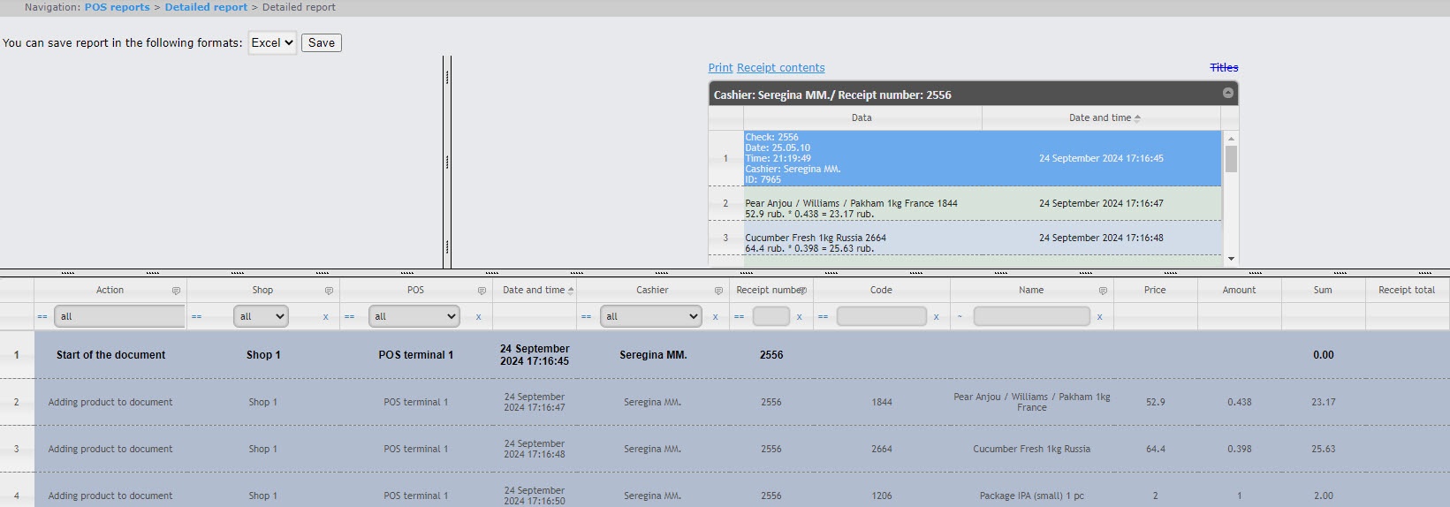Clear the Shop filter with its x
This screenshot has height=507, width=1450.
click(x=326, y=317)
